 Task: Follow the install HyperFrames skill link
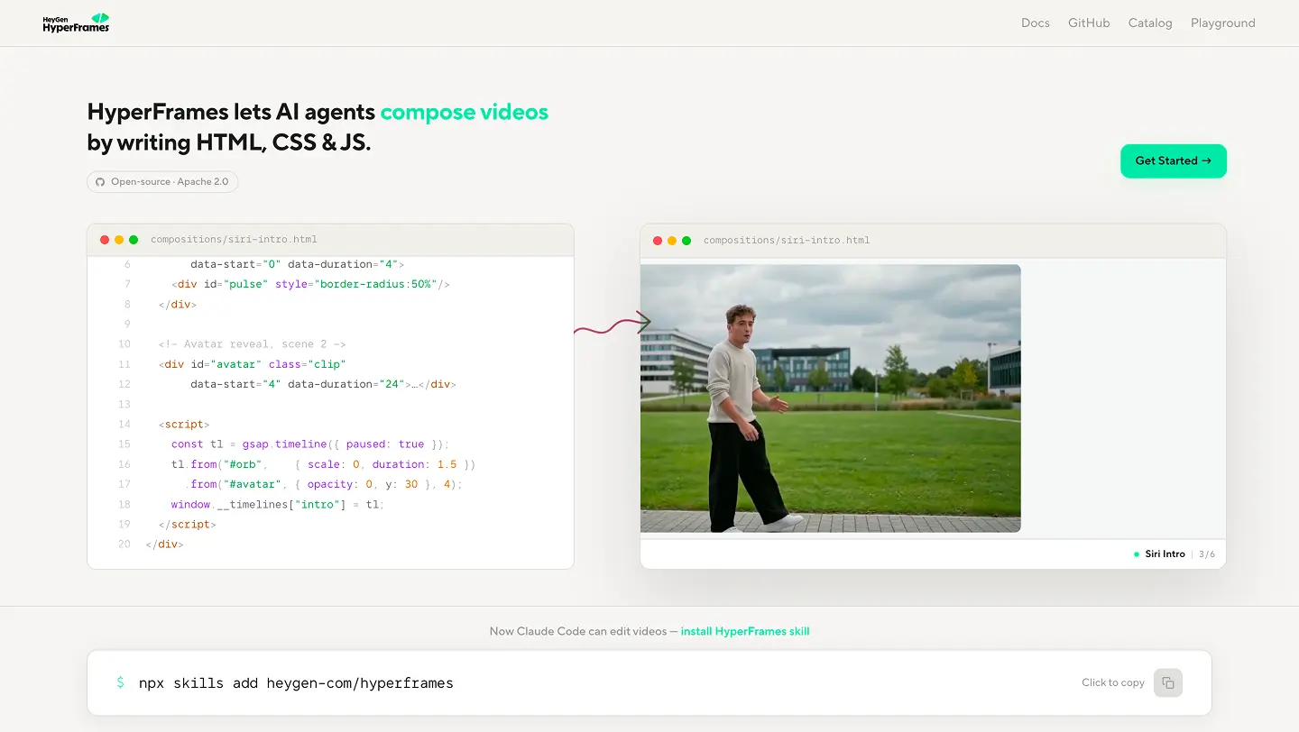click(x=745, y=631)
